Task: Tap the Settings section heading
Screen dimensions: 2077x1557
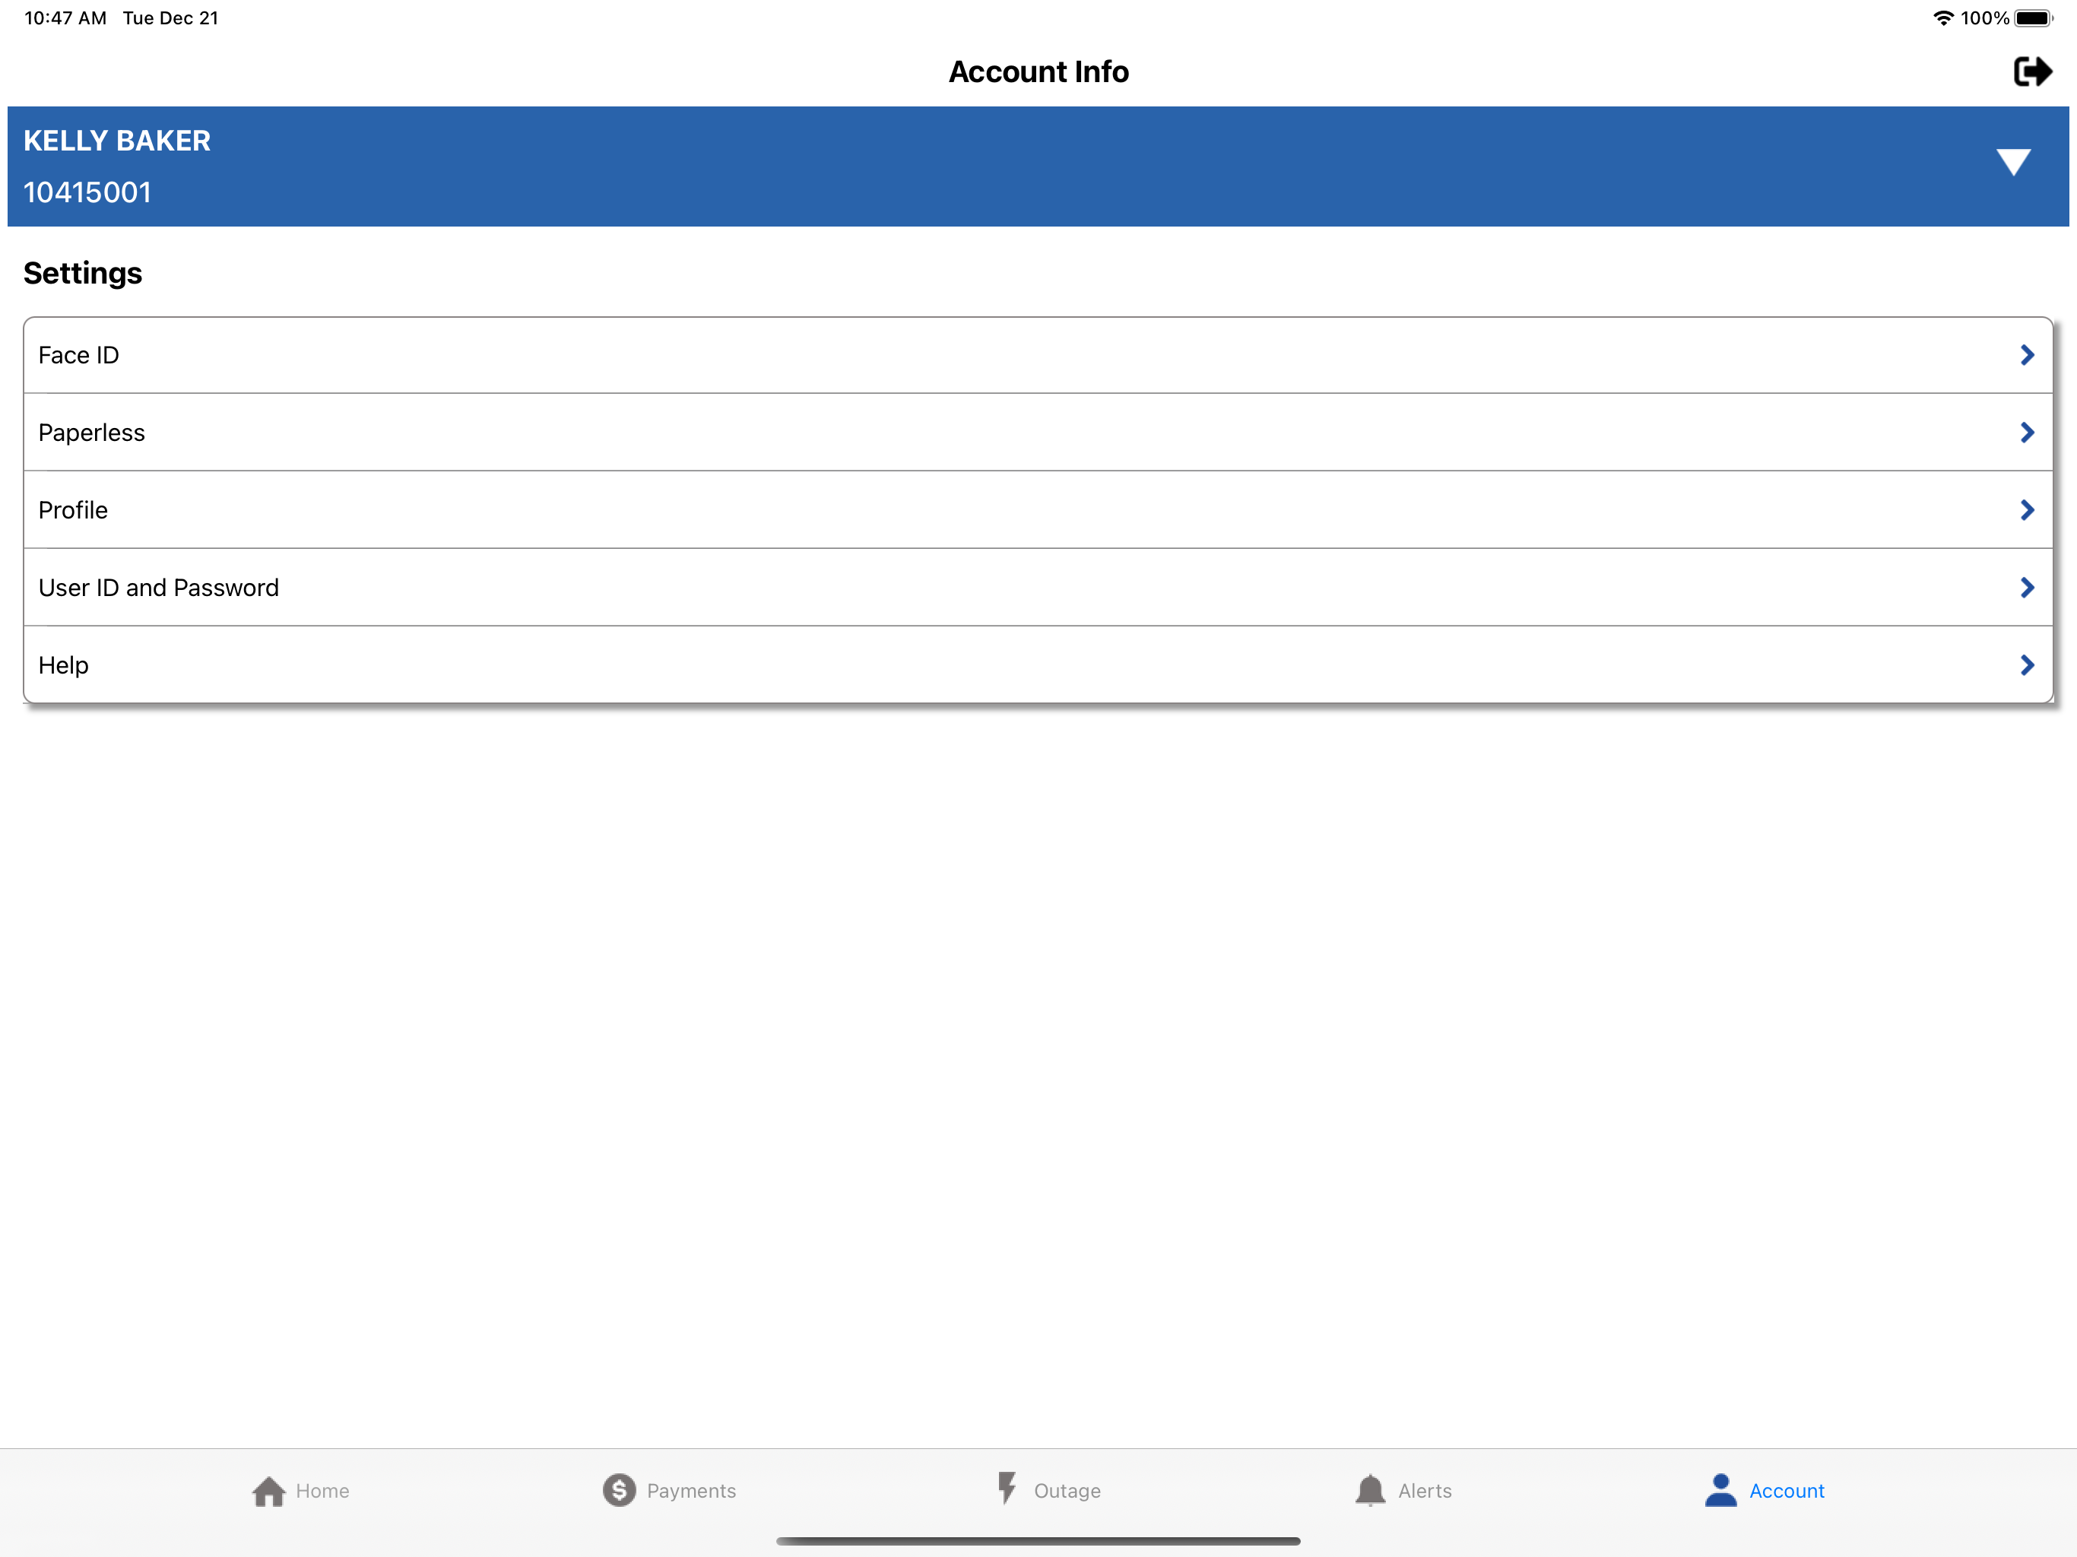Action: point(83,273)
